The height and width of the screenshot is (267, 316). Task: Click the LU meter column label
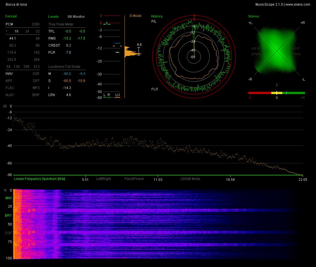(x=117, y=95)
